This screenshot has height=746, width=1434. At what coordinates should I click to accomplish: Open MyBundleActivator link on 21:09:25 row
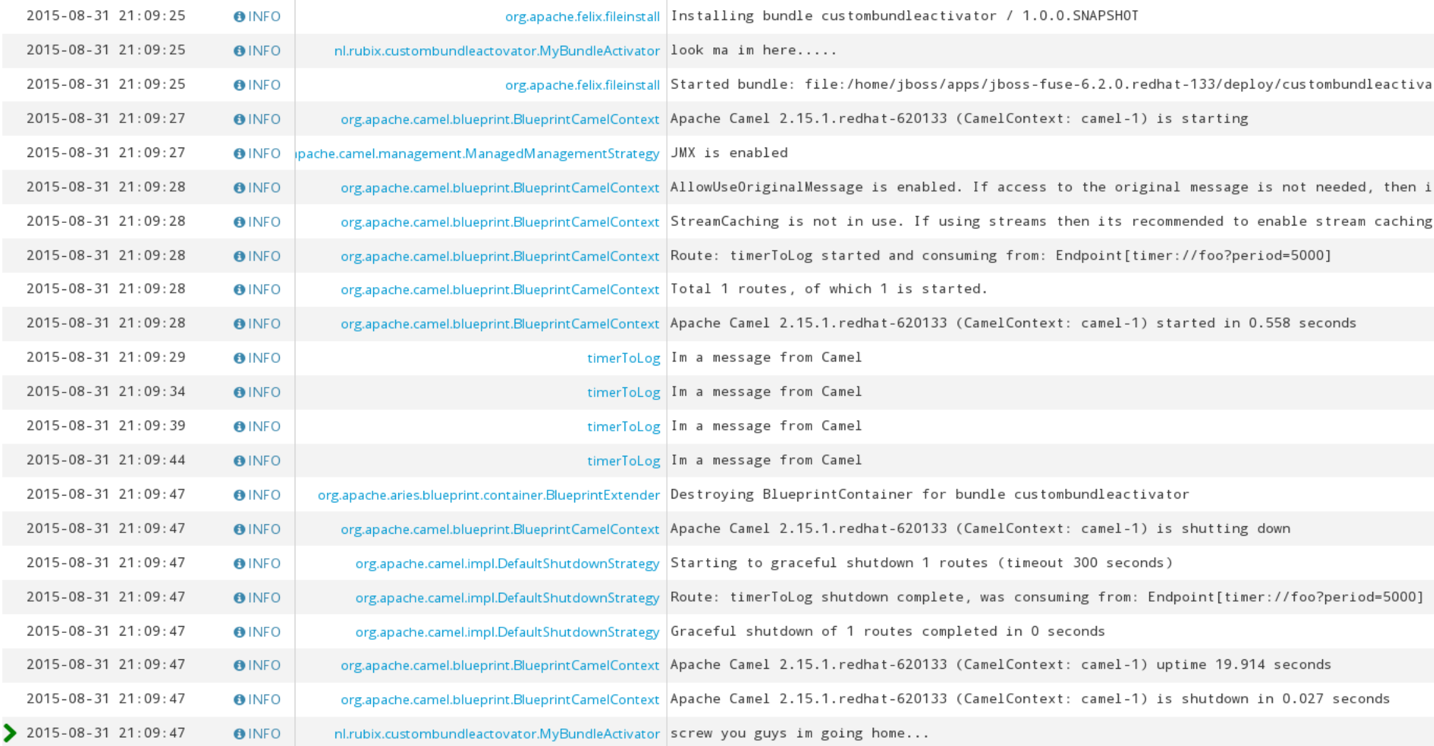tap(496, 51)
